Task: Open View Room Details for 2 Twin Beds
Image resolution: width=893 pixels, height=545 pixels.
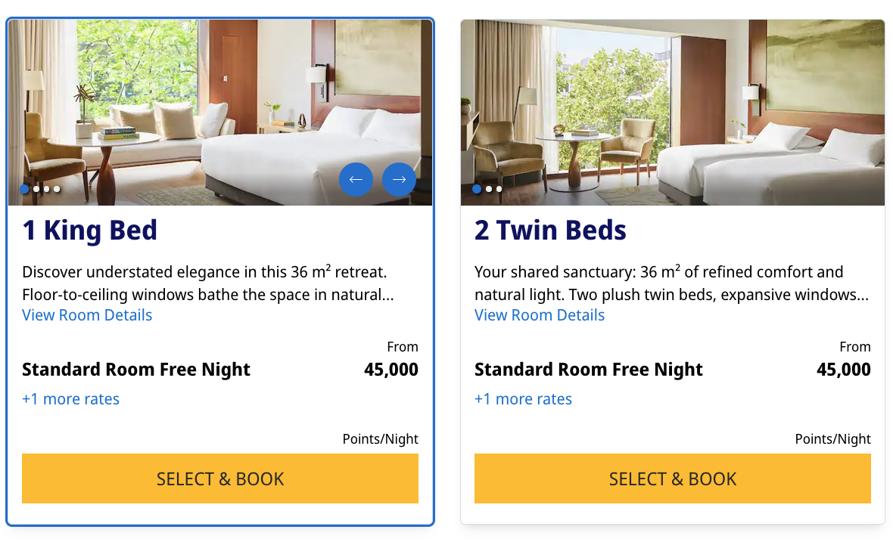Action: click(539, 314)
